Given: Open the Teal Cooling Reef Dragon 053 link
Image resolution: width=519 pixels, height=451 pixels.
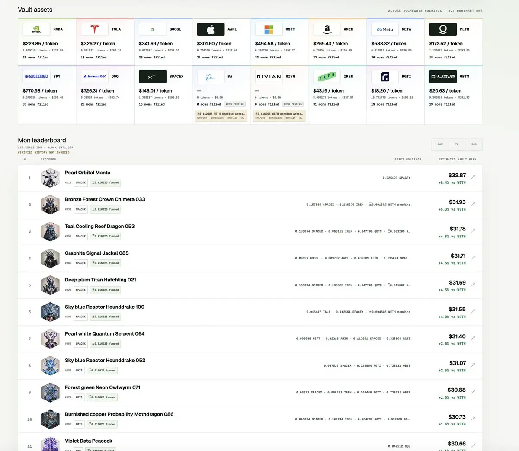Looking at the screenshot, I should [x=99, y=226].
